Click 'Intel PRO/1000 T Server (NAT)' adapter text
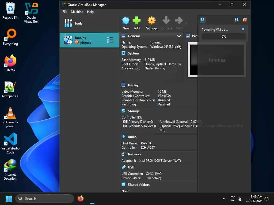 pyautogui.click(x=160, y=160)
